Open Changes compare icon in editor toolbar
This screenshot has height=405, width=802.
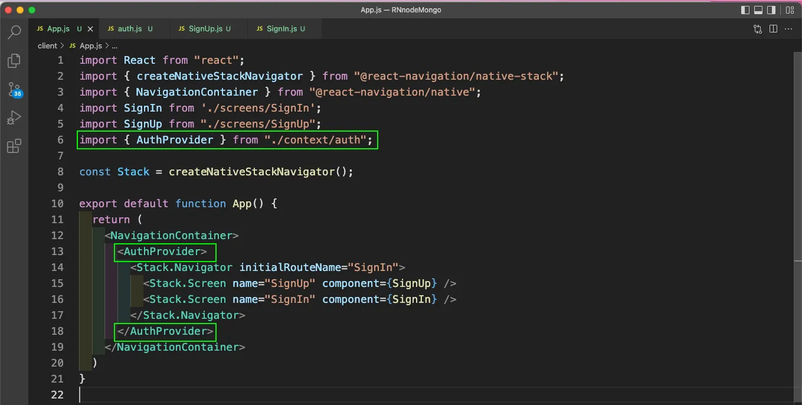tap(758, 29)
